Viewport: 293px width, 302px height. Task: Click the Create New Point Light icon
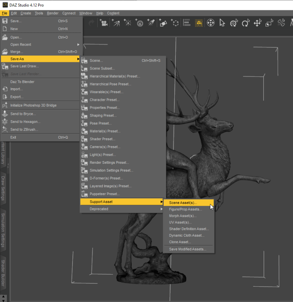coord(127,23)
